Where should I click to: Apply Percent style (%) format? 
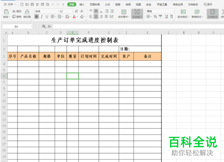point(155,17)
